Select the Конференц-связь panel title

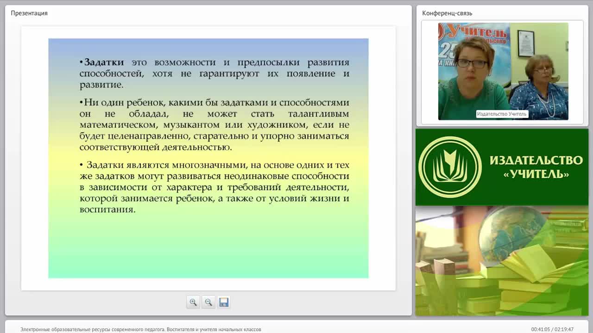tap(447, 13)
